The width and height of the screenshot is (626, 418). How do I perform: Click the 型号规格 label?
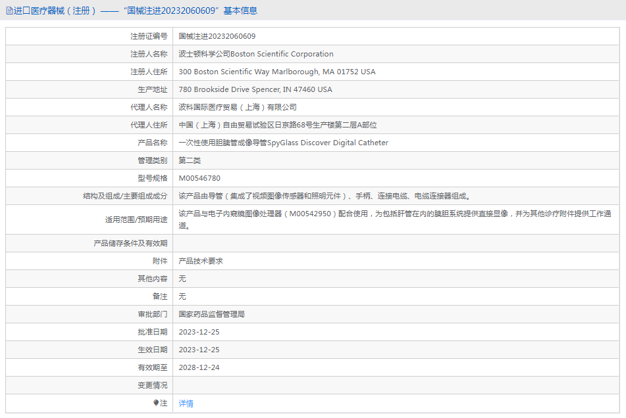click(153, 178)
